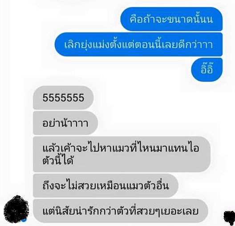Select the blue 'คือถ้าจะขนาดนั้นน' message bubble

pyautogui.click(x=171, y=19)
